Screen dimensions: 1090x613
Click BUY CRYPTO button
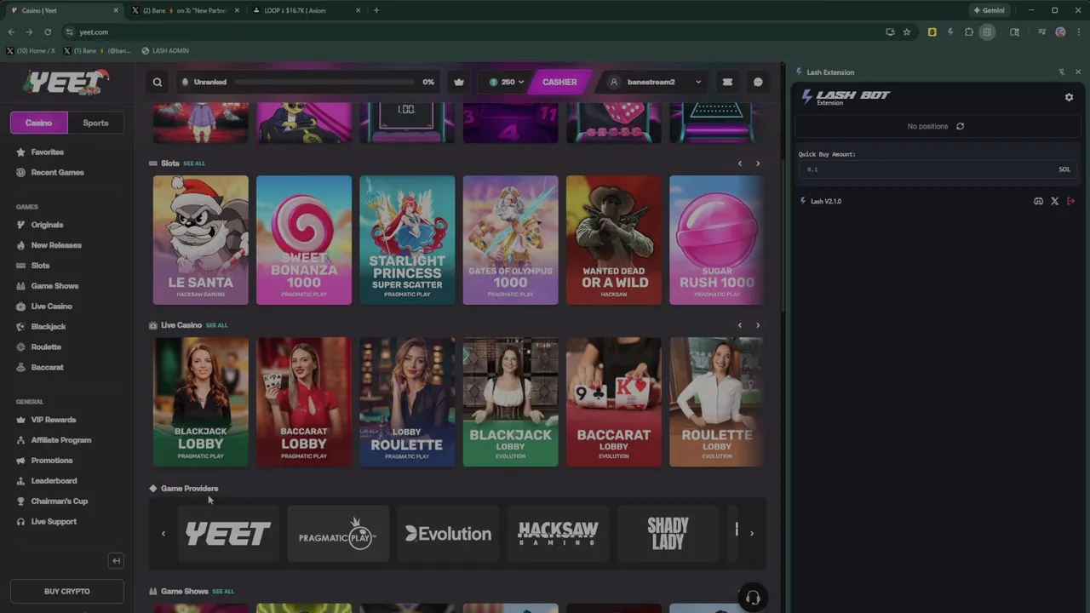pyautogui.click(x=66, y=591)
